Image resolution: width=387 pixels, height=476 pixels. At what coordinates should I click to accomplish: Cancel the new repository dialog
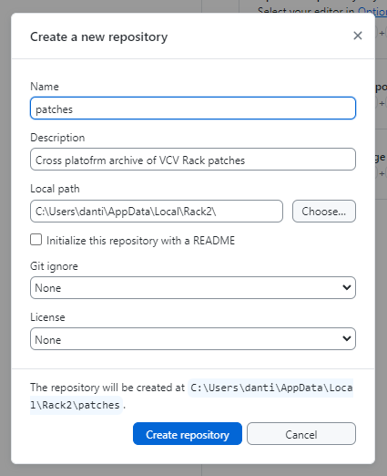(x=301, y=434)
